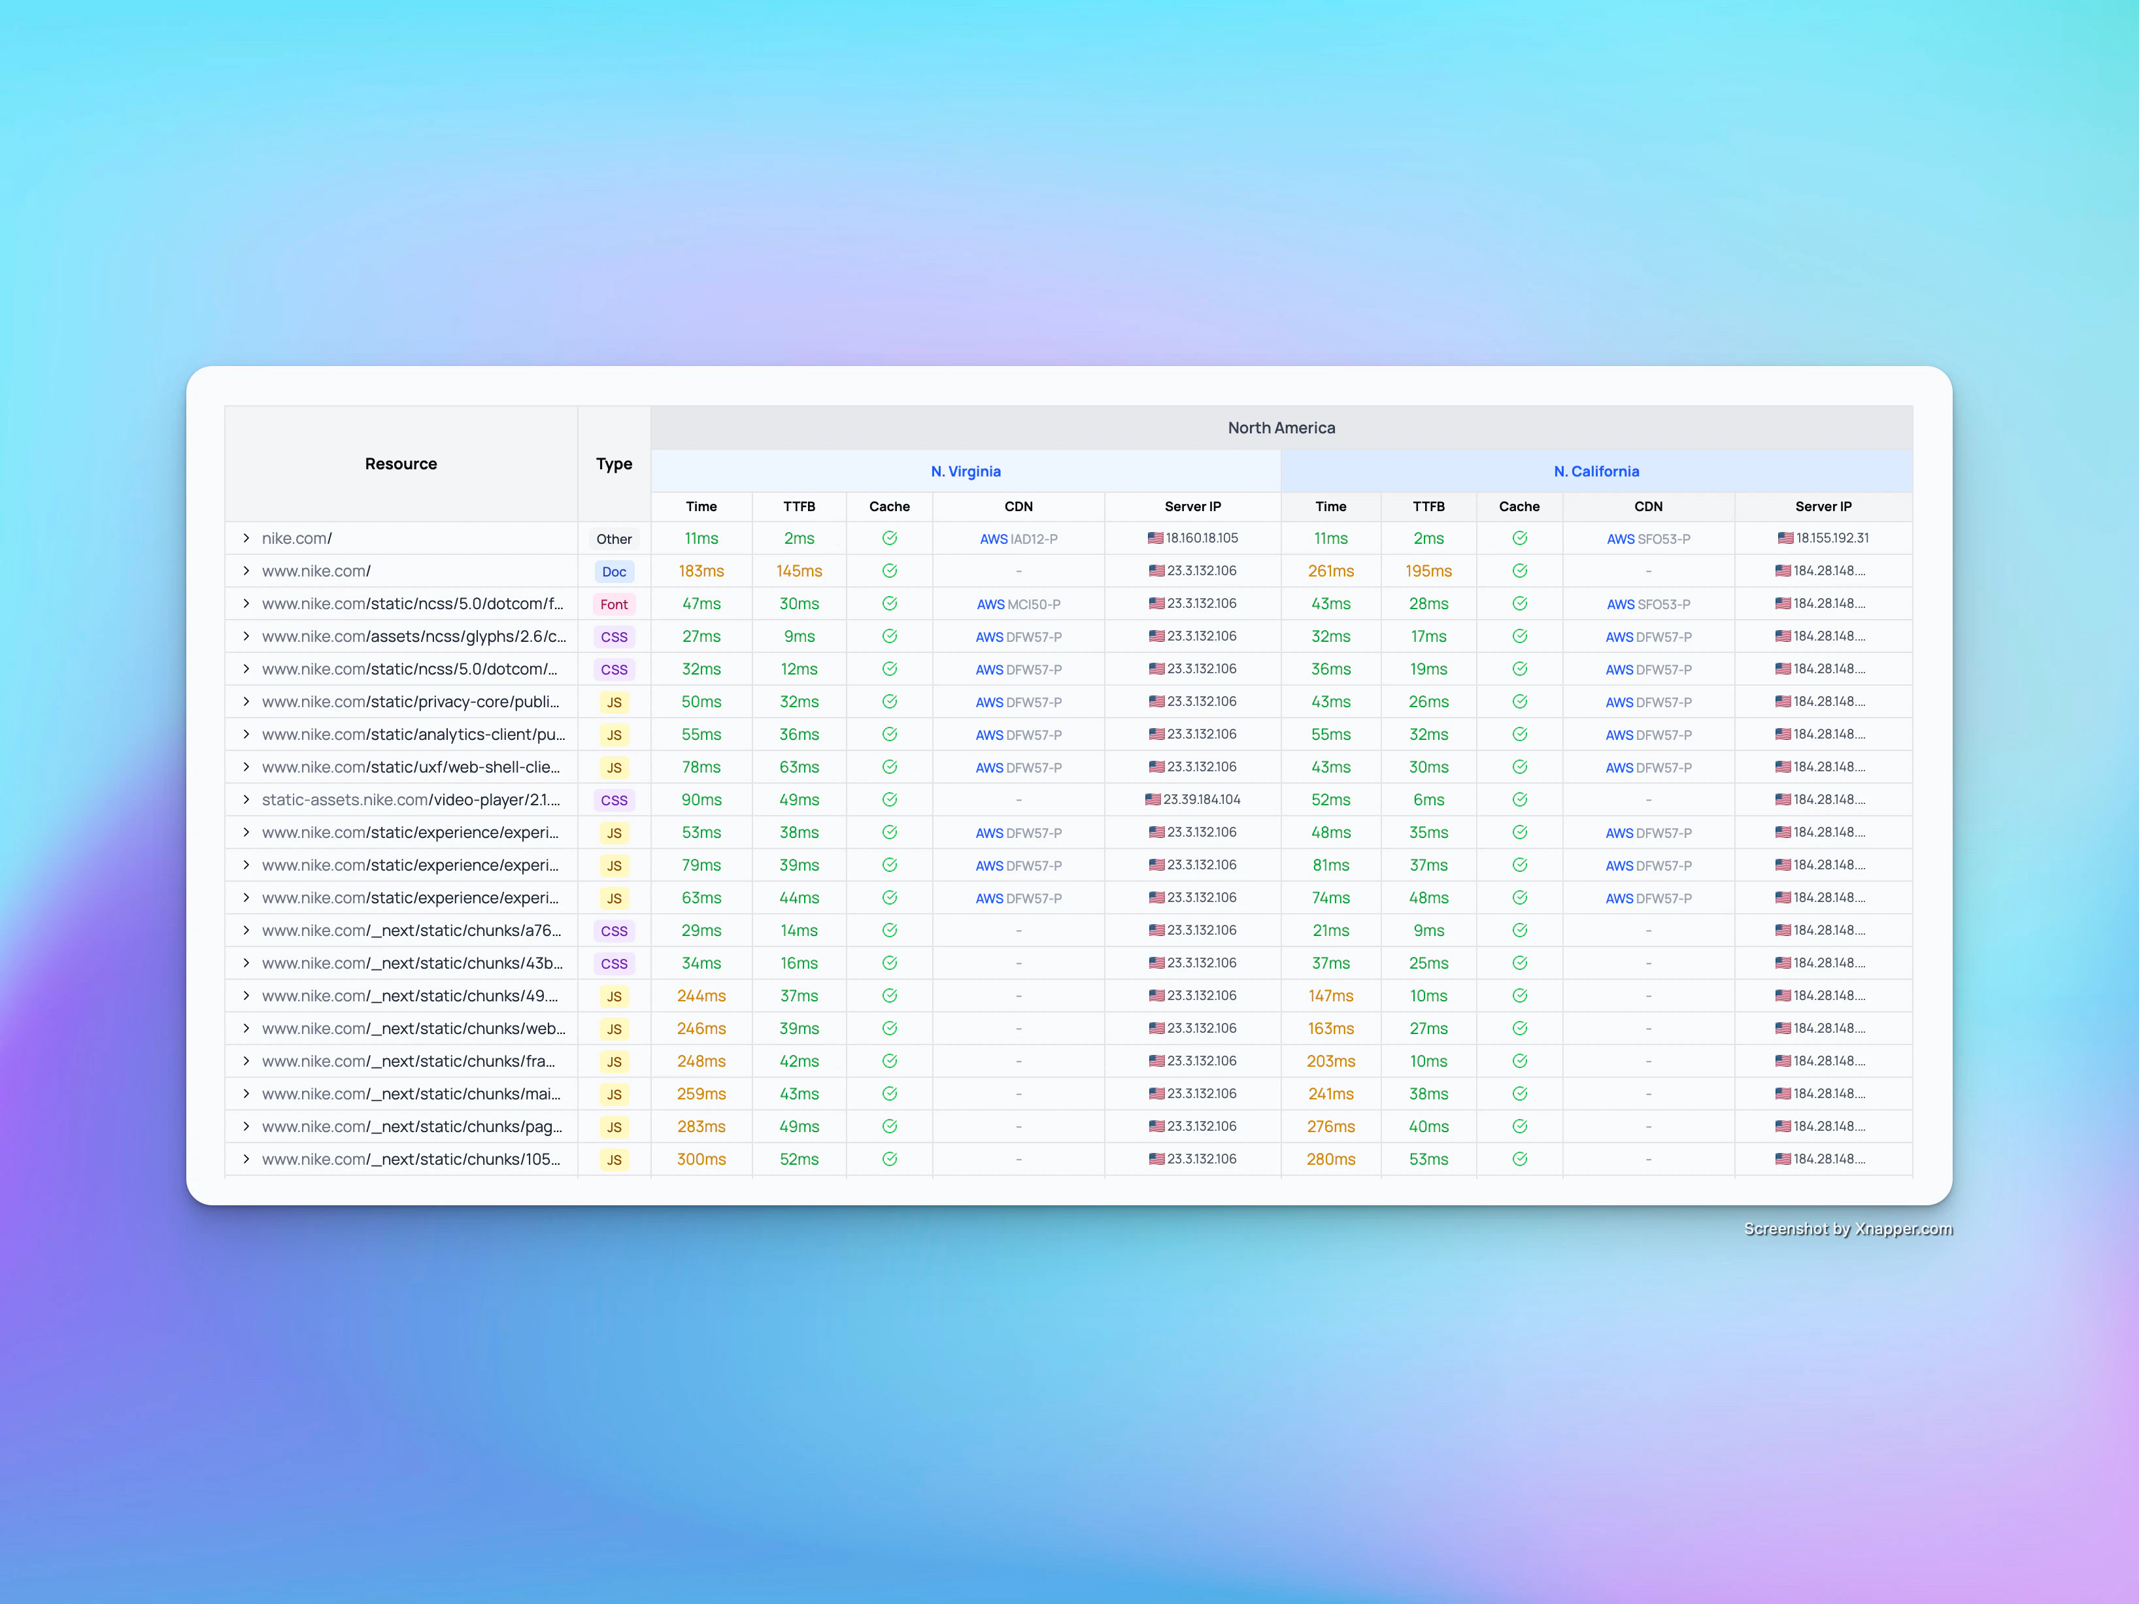Click US flag icon next to 23.39.184.104
Viewport: 2139px width, 1604px height.
(x=1153, y=799)
